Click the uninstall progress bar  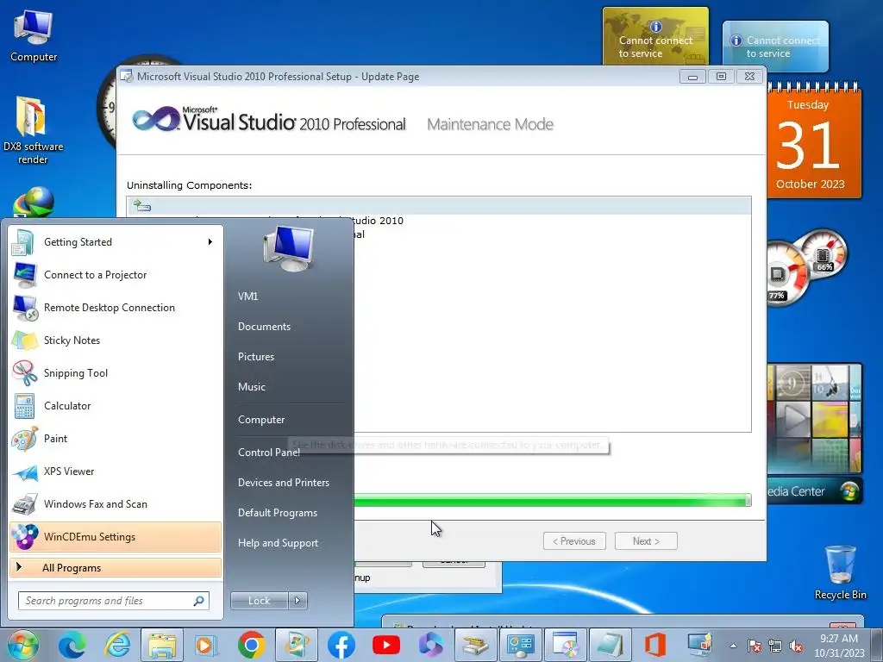point(553,499)
